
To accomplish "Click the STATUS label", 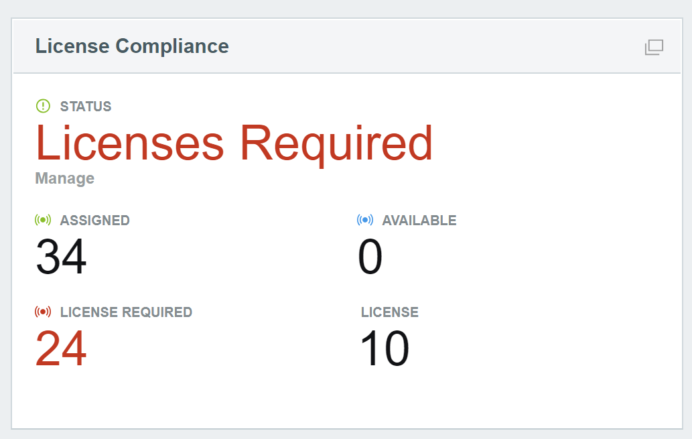I will (86, 107).
